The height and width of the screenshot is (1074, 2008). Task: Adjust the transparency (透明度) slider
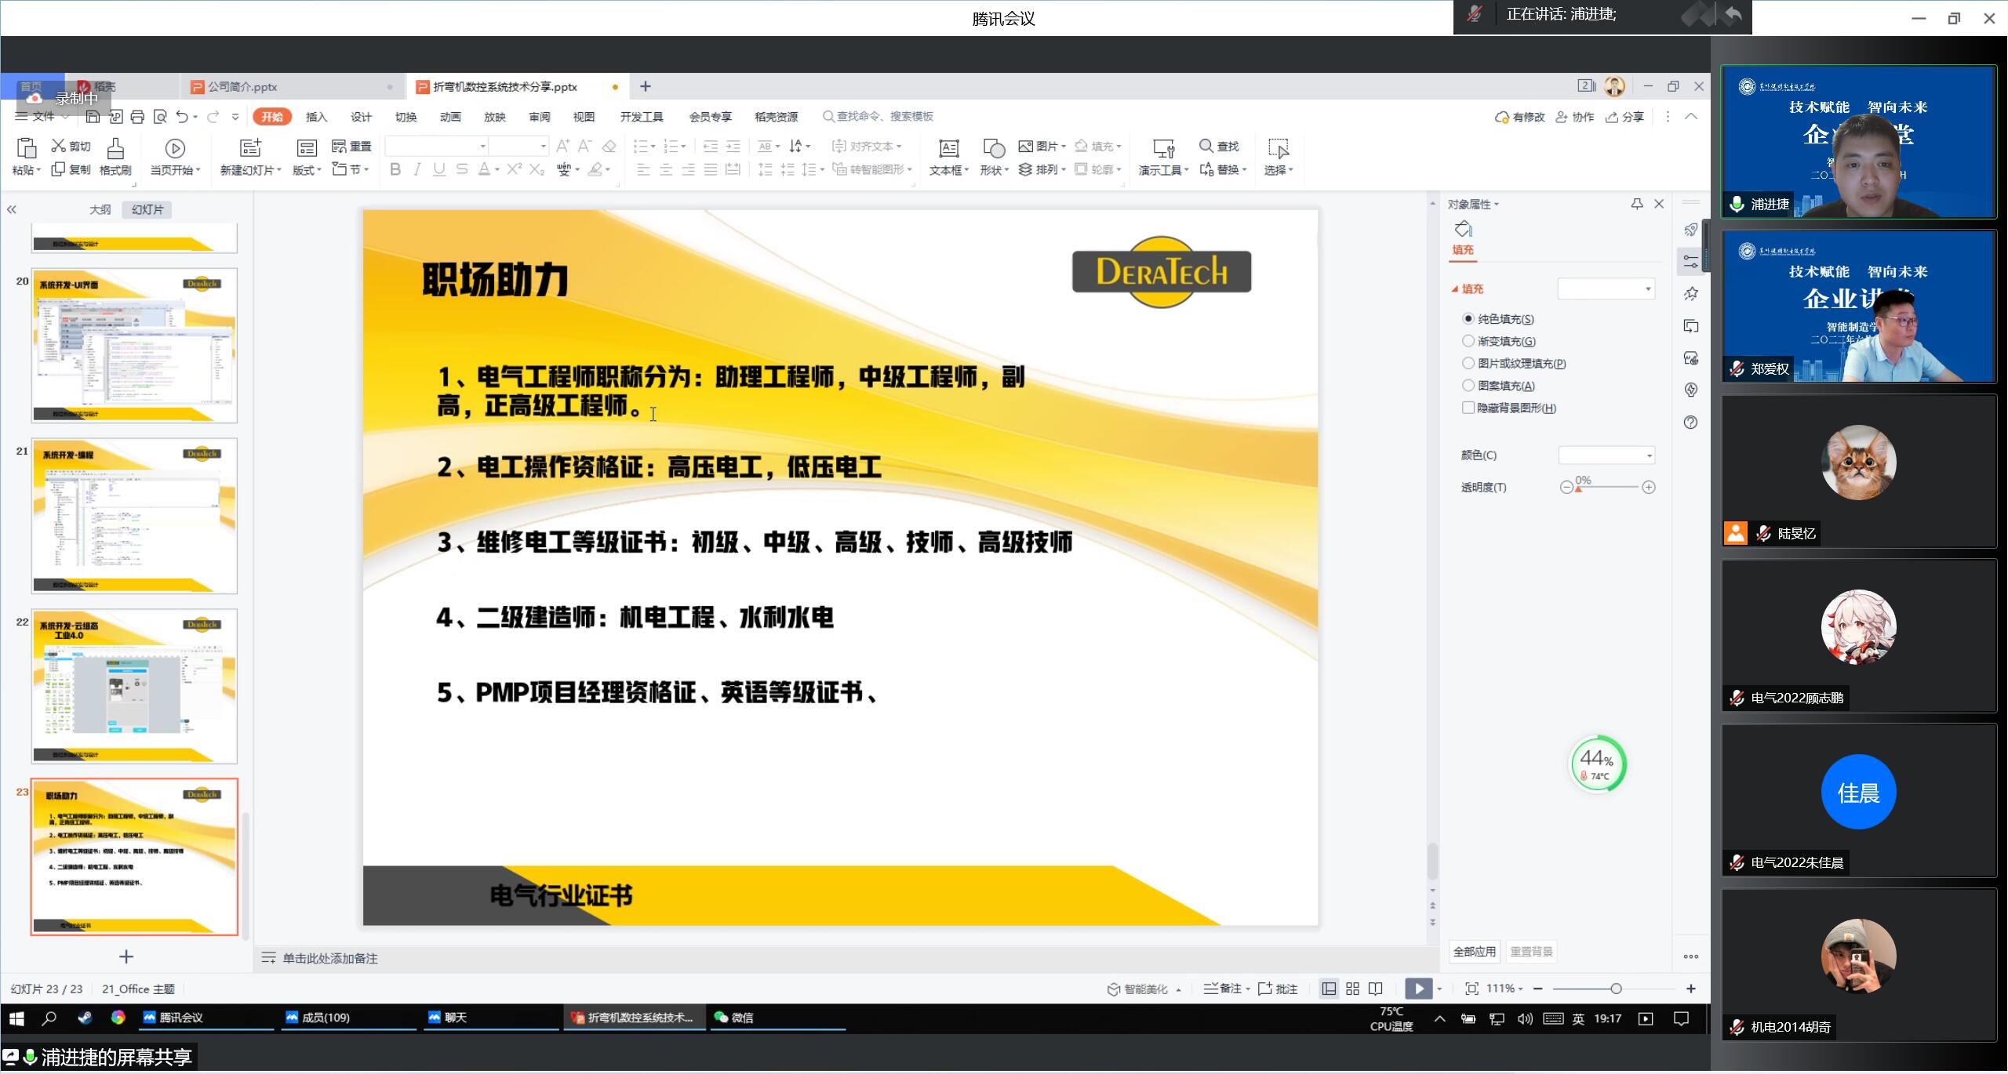click(x=1607, y=488)
